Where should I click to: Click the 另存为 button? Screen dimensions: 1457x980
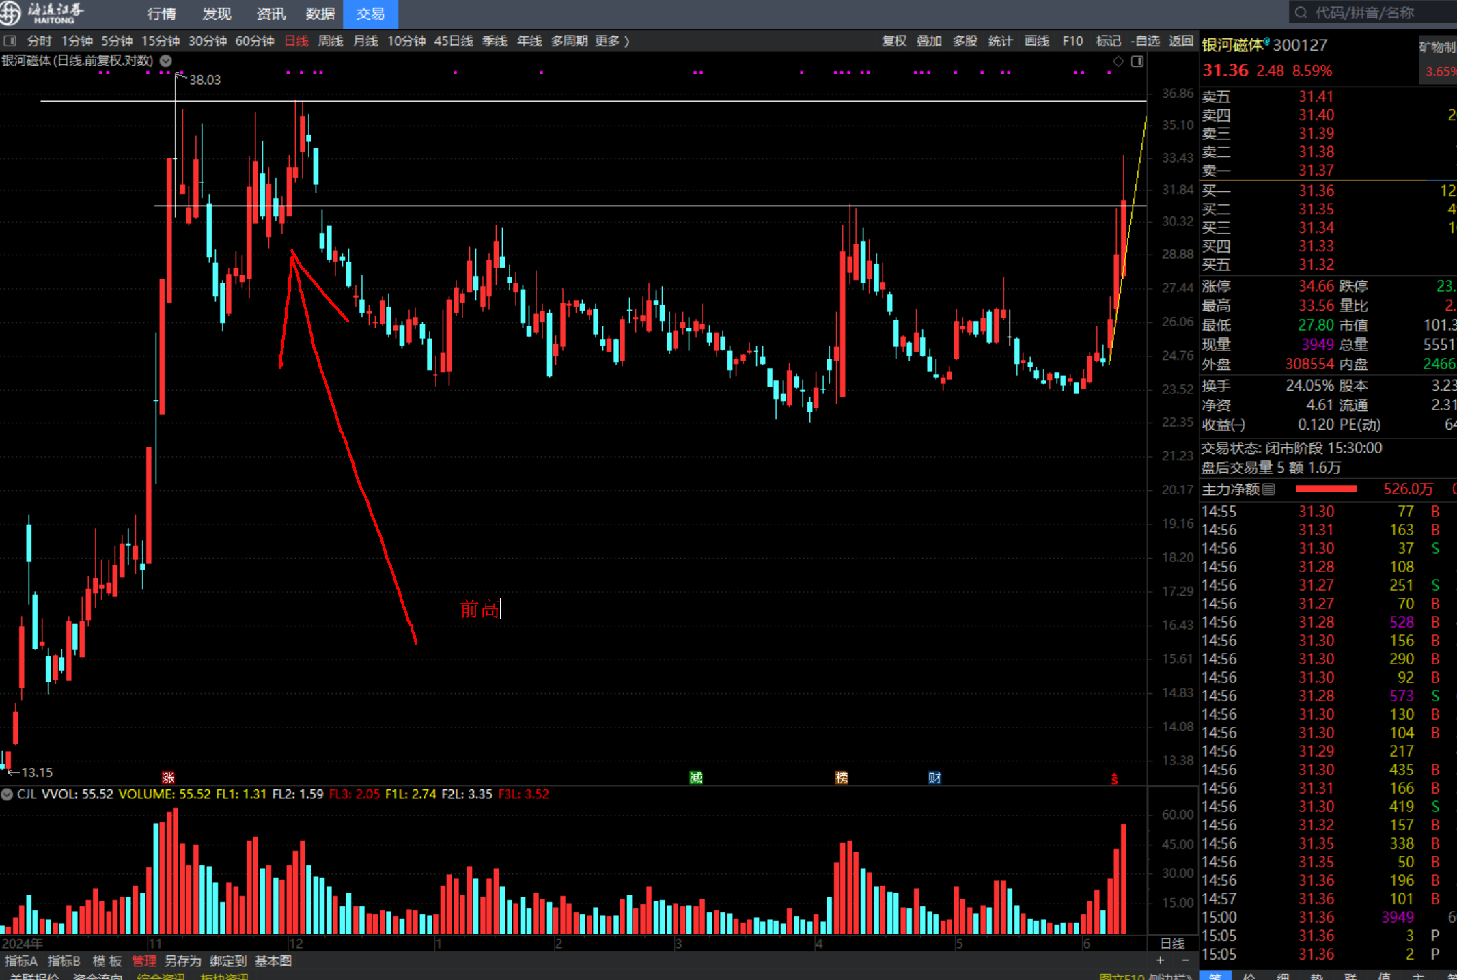tap(182, 961)
